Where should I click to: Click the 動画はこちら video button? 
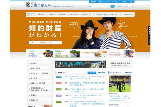tap(45, 42)
